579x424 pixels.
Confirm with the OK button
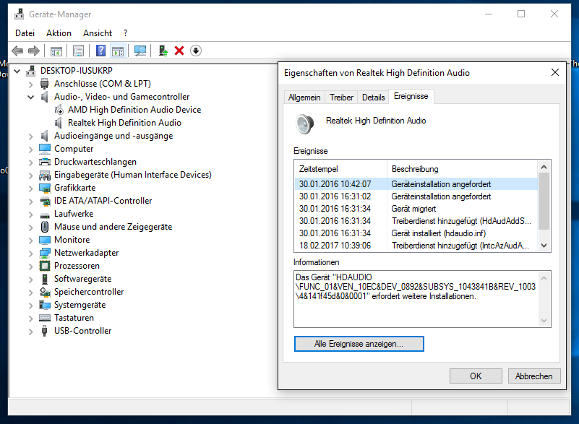pyautogui.click(x=476, y=376)
